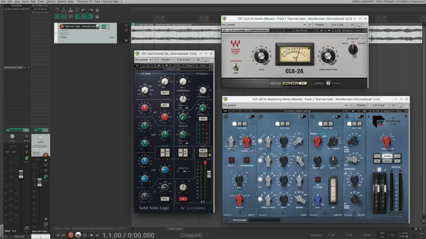
Task: Toggle grid lines icon in toolbar
Action: (84, 16)
